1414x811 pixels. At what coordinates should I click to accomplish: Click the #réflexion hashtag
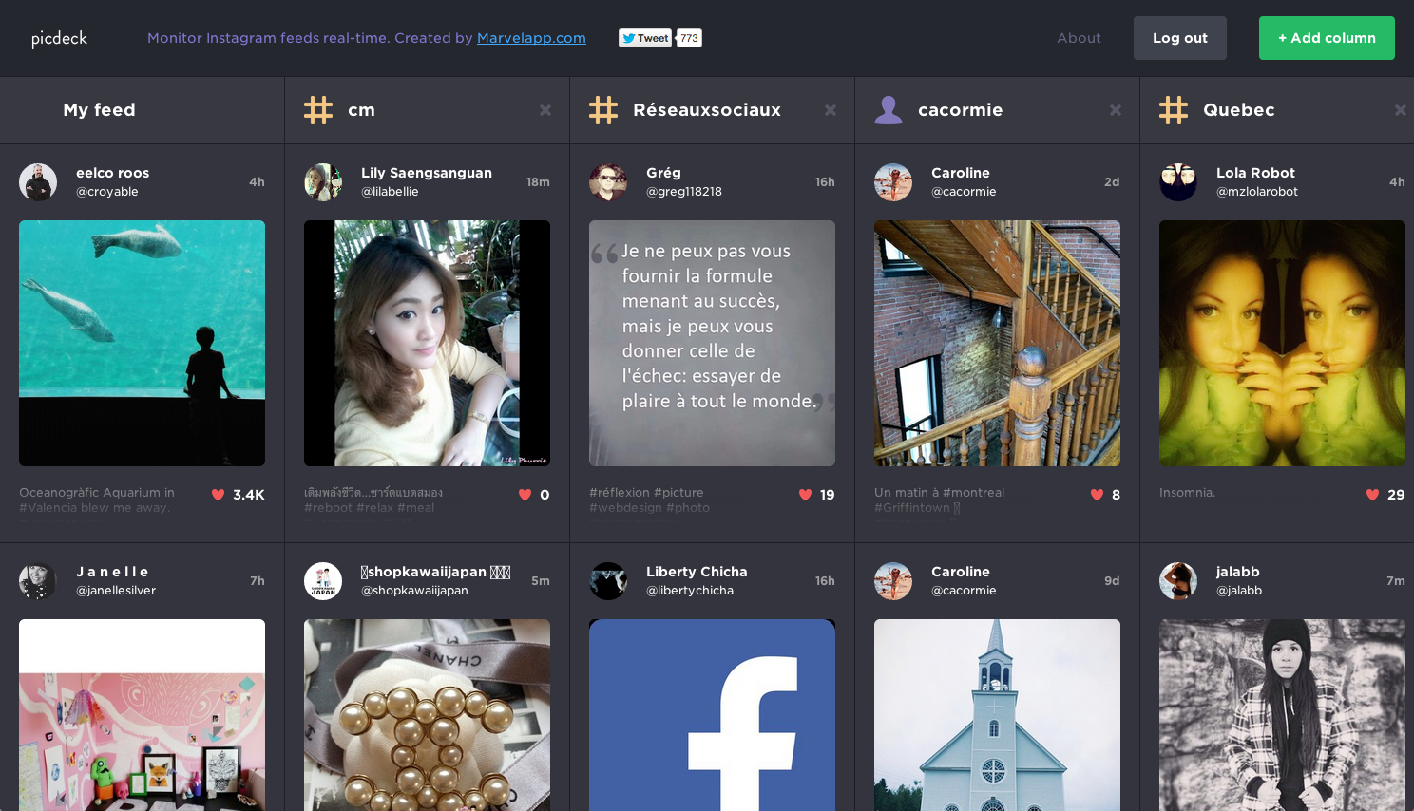point(620,493)
